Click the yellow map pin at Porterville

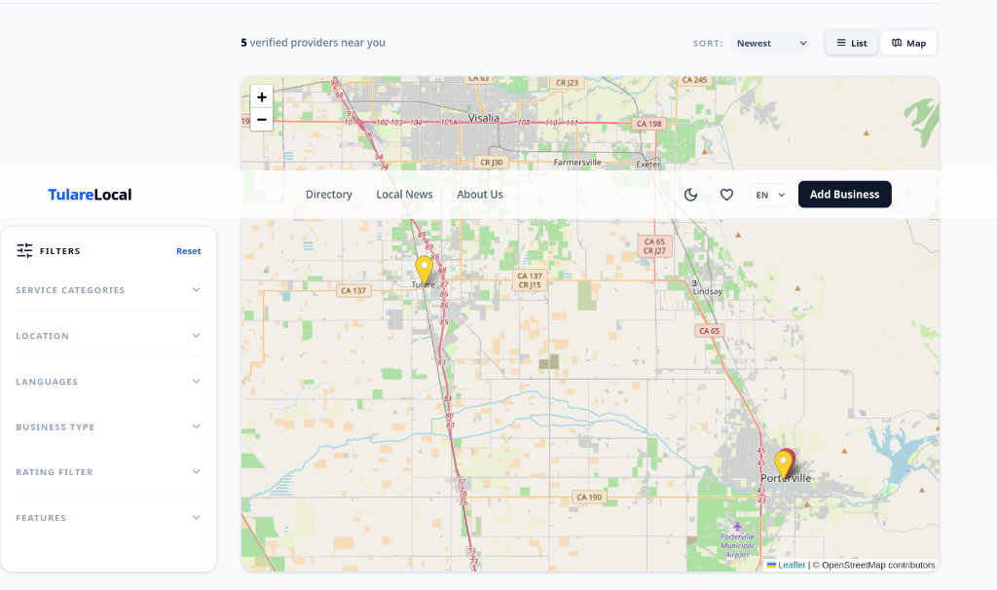click(x=783, y=464)
